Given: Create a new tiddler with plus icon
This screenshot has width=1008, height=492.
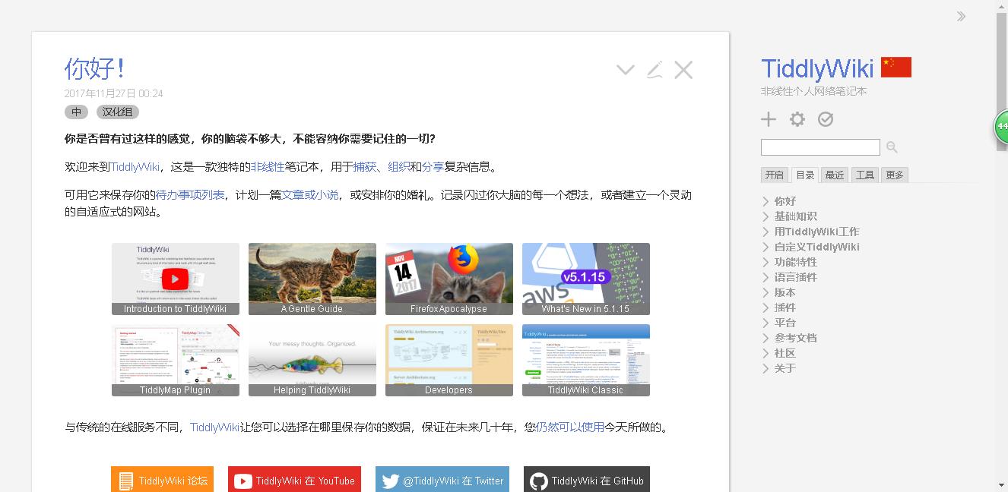Looking at the screenshot, I should point(769,119).
